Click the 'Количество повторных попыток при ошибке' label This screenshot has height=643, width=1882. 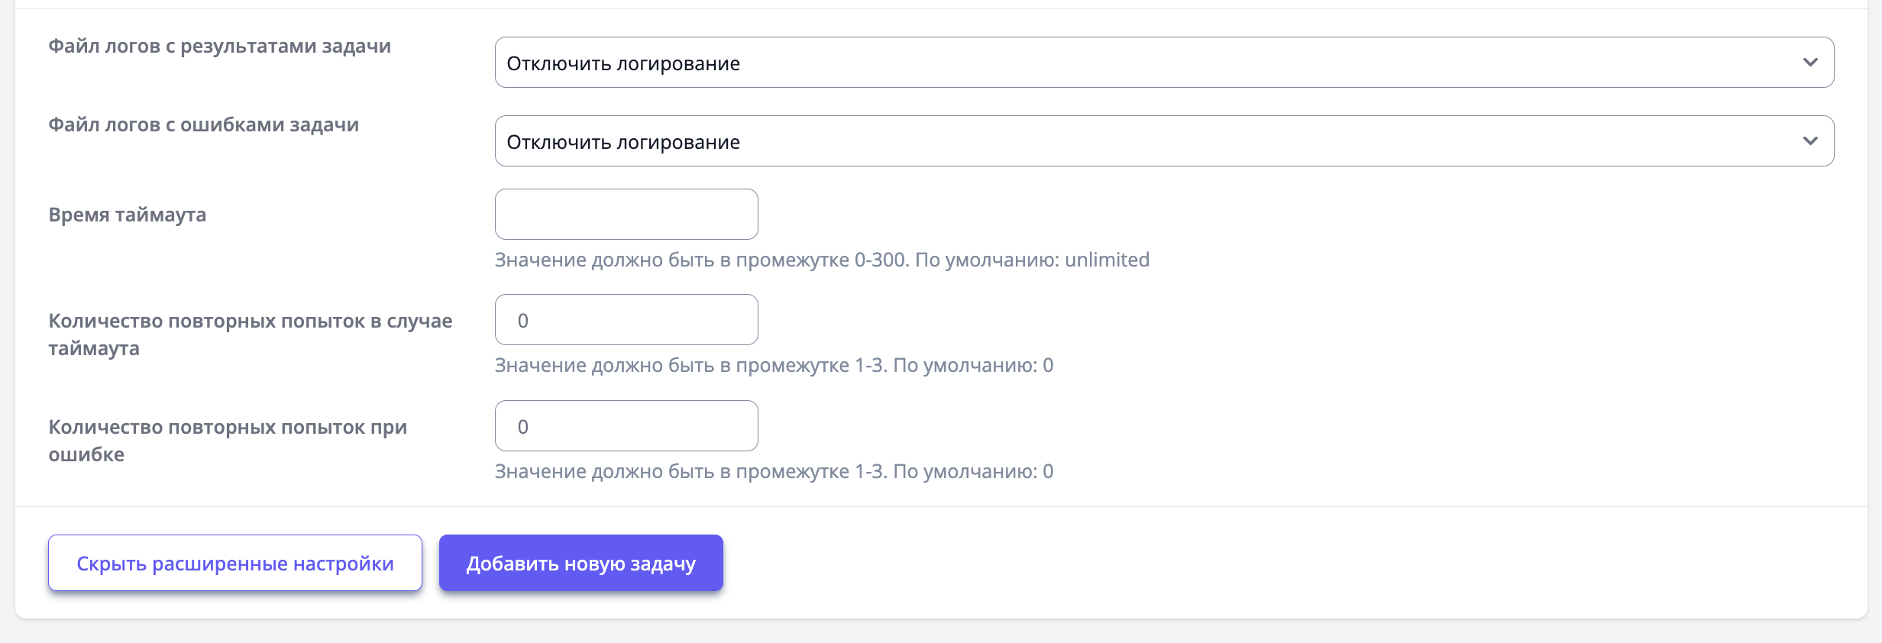[x=227, y=441]
